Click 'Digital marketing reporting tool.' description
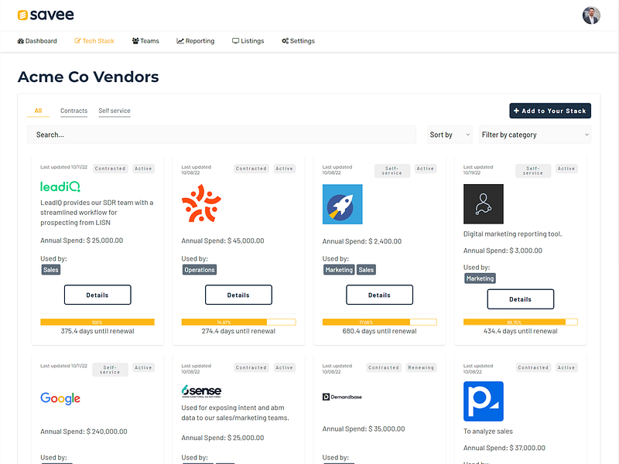619x464 pixels. (x=512, y=234)
